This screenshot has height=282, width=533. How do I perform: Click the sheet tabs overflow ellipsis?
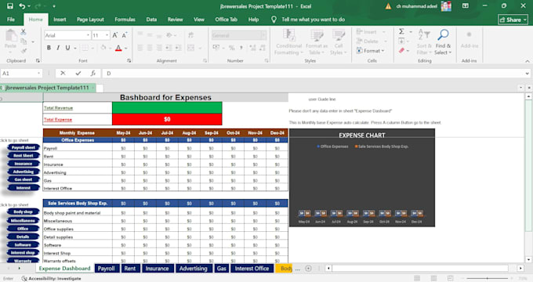297,269
